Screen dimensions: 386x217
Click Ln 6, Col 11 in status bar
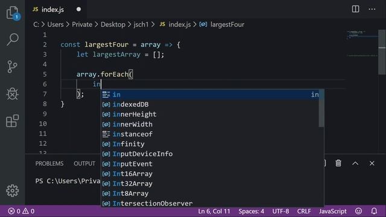(214, 211)
